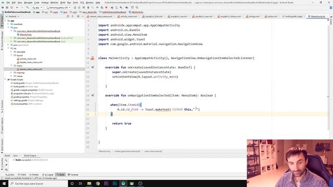The width and height of the screenshot is (333, 187).
Task: Switch to the drawer_main_menu.xml editor tab
Action: point(101,16)
